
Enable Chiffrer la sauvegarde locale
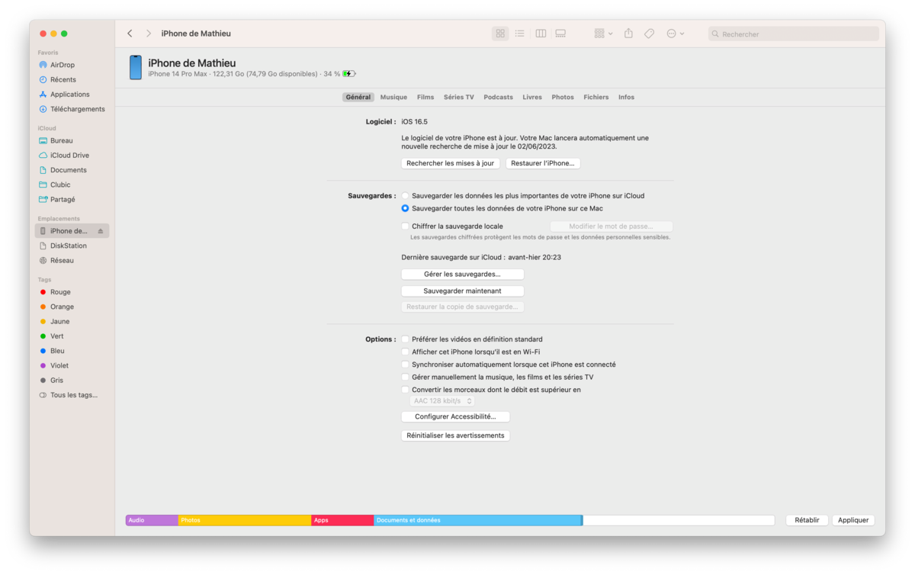click(406, 226)
